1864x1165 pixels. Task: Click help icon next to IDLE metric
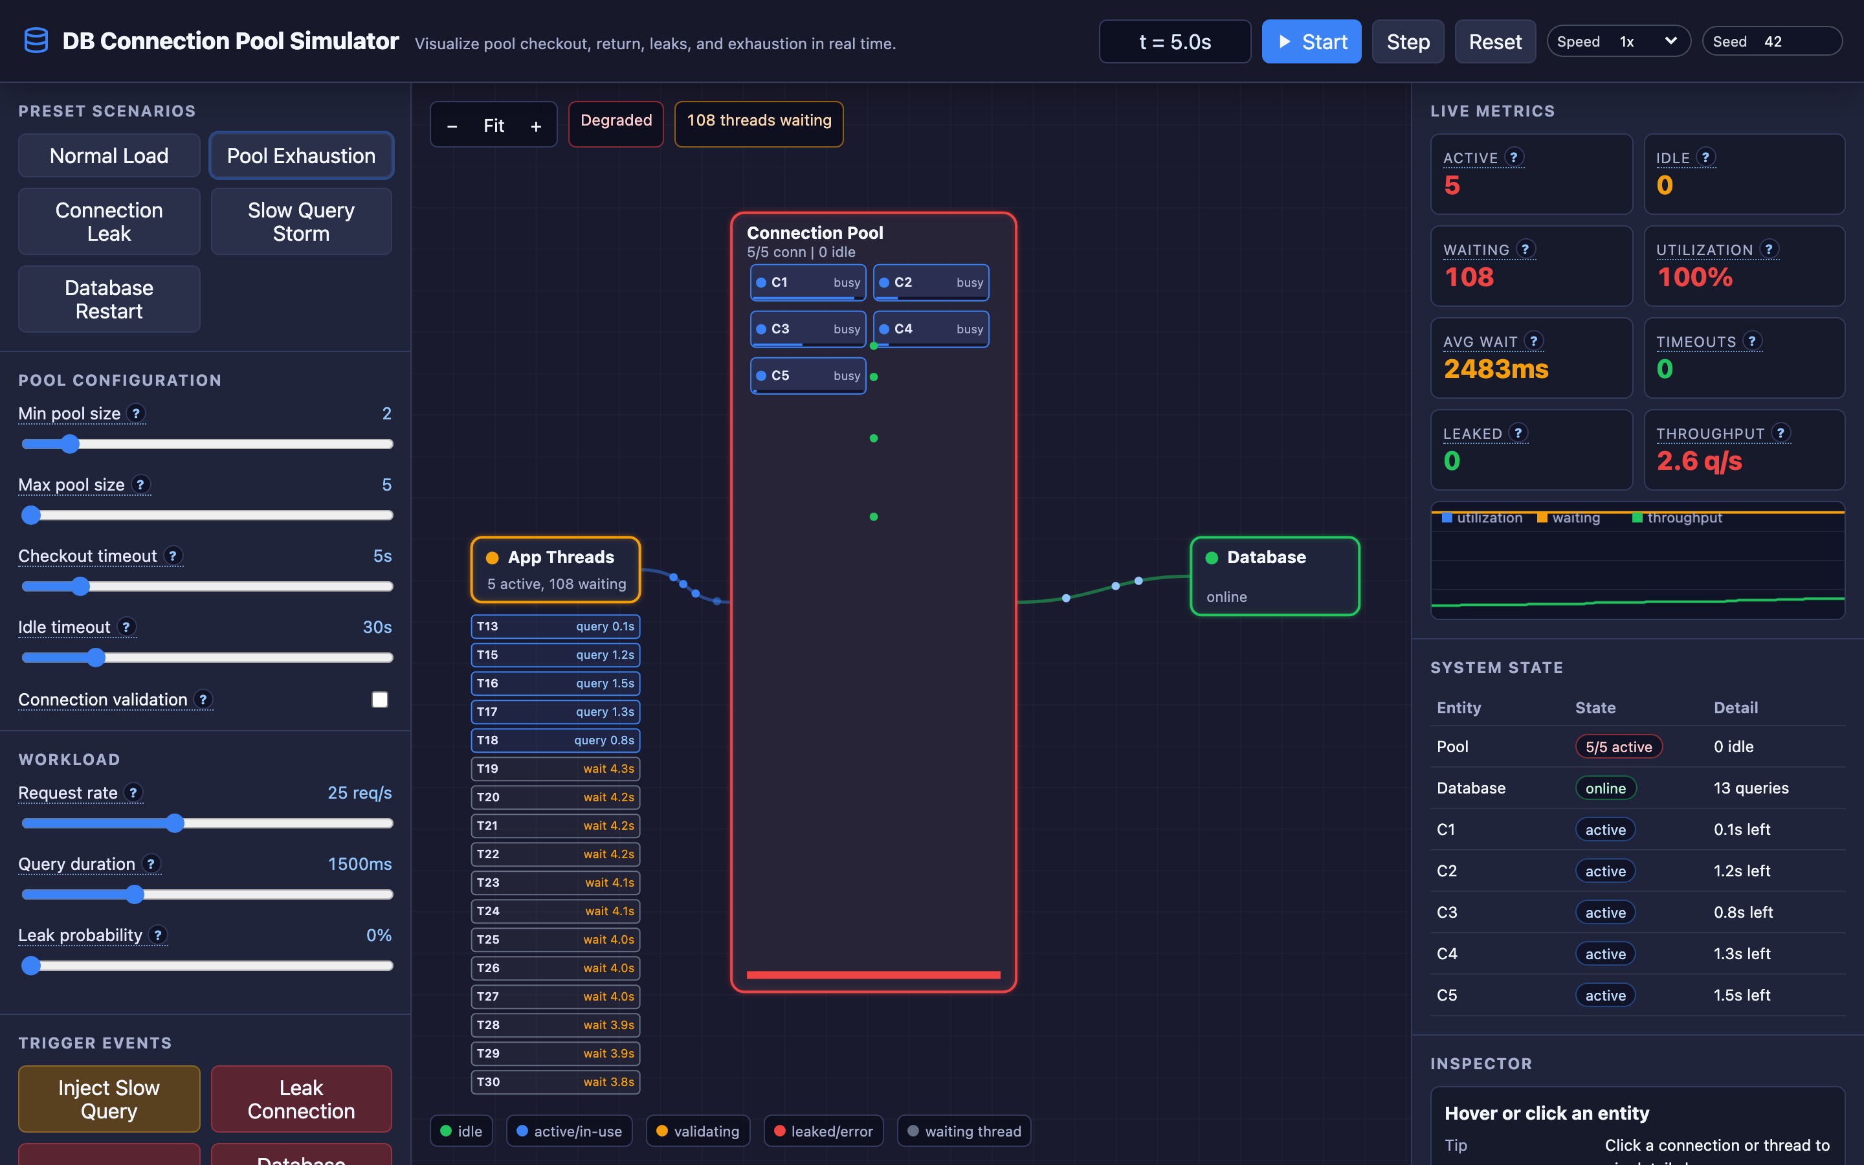coord(1705,157)
